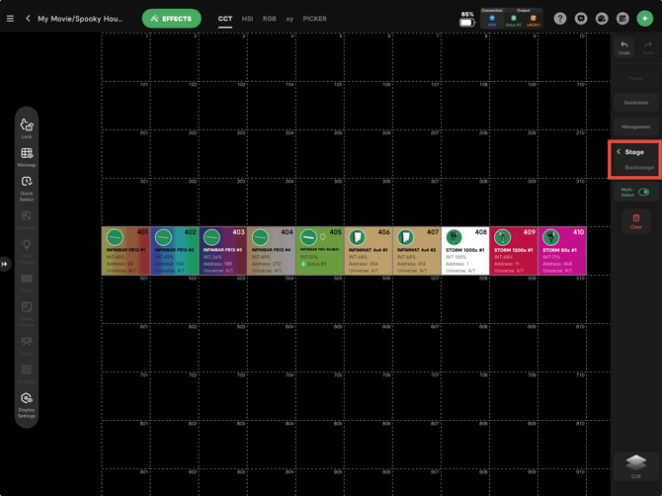Viewport: 662px width, 496px height.
Task: Switch to the CCT tab
Action: pos(225,19)
